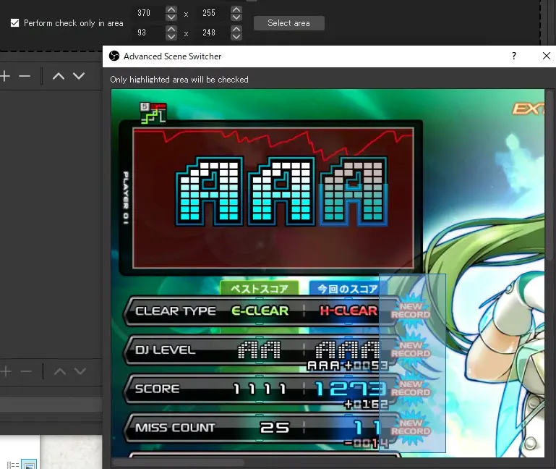
Task: Open the Advanced Scene Switcher help question mark
Action: 514,56
